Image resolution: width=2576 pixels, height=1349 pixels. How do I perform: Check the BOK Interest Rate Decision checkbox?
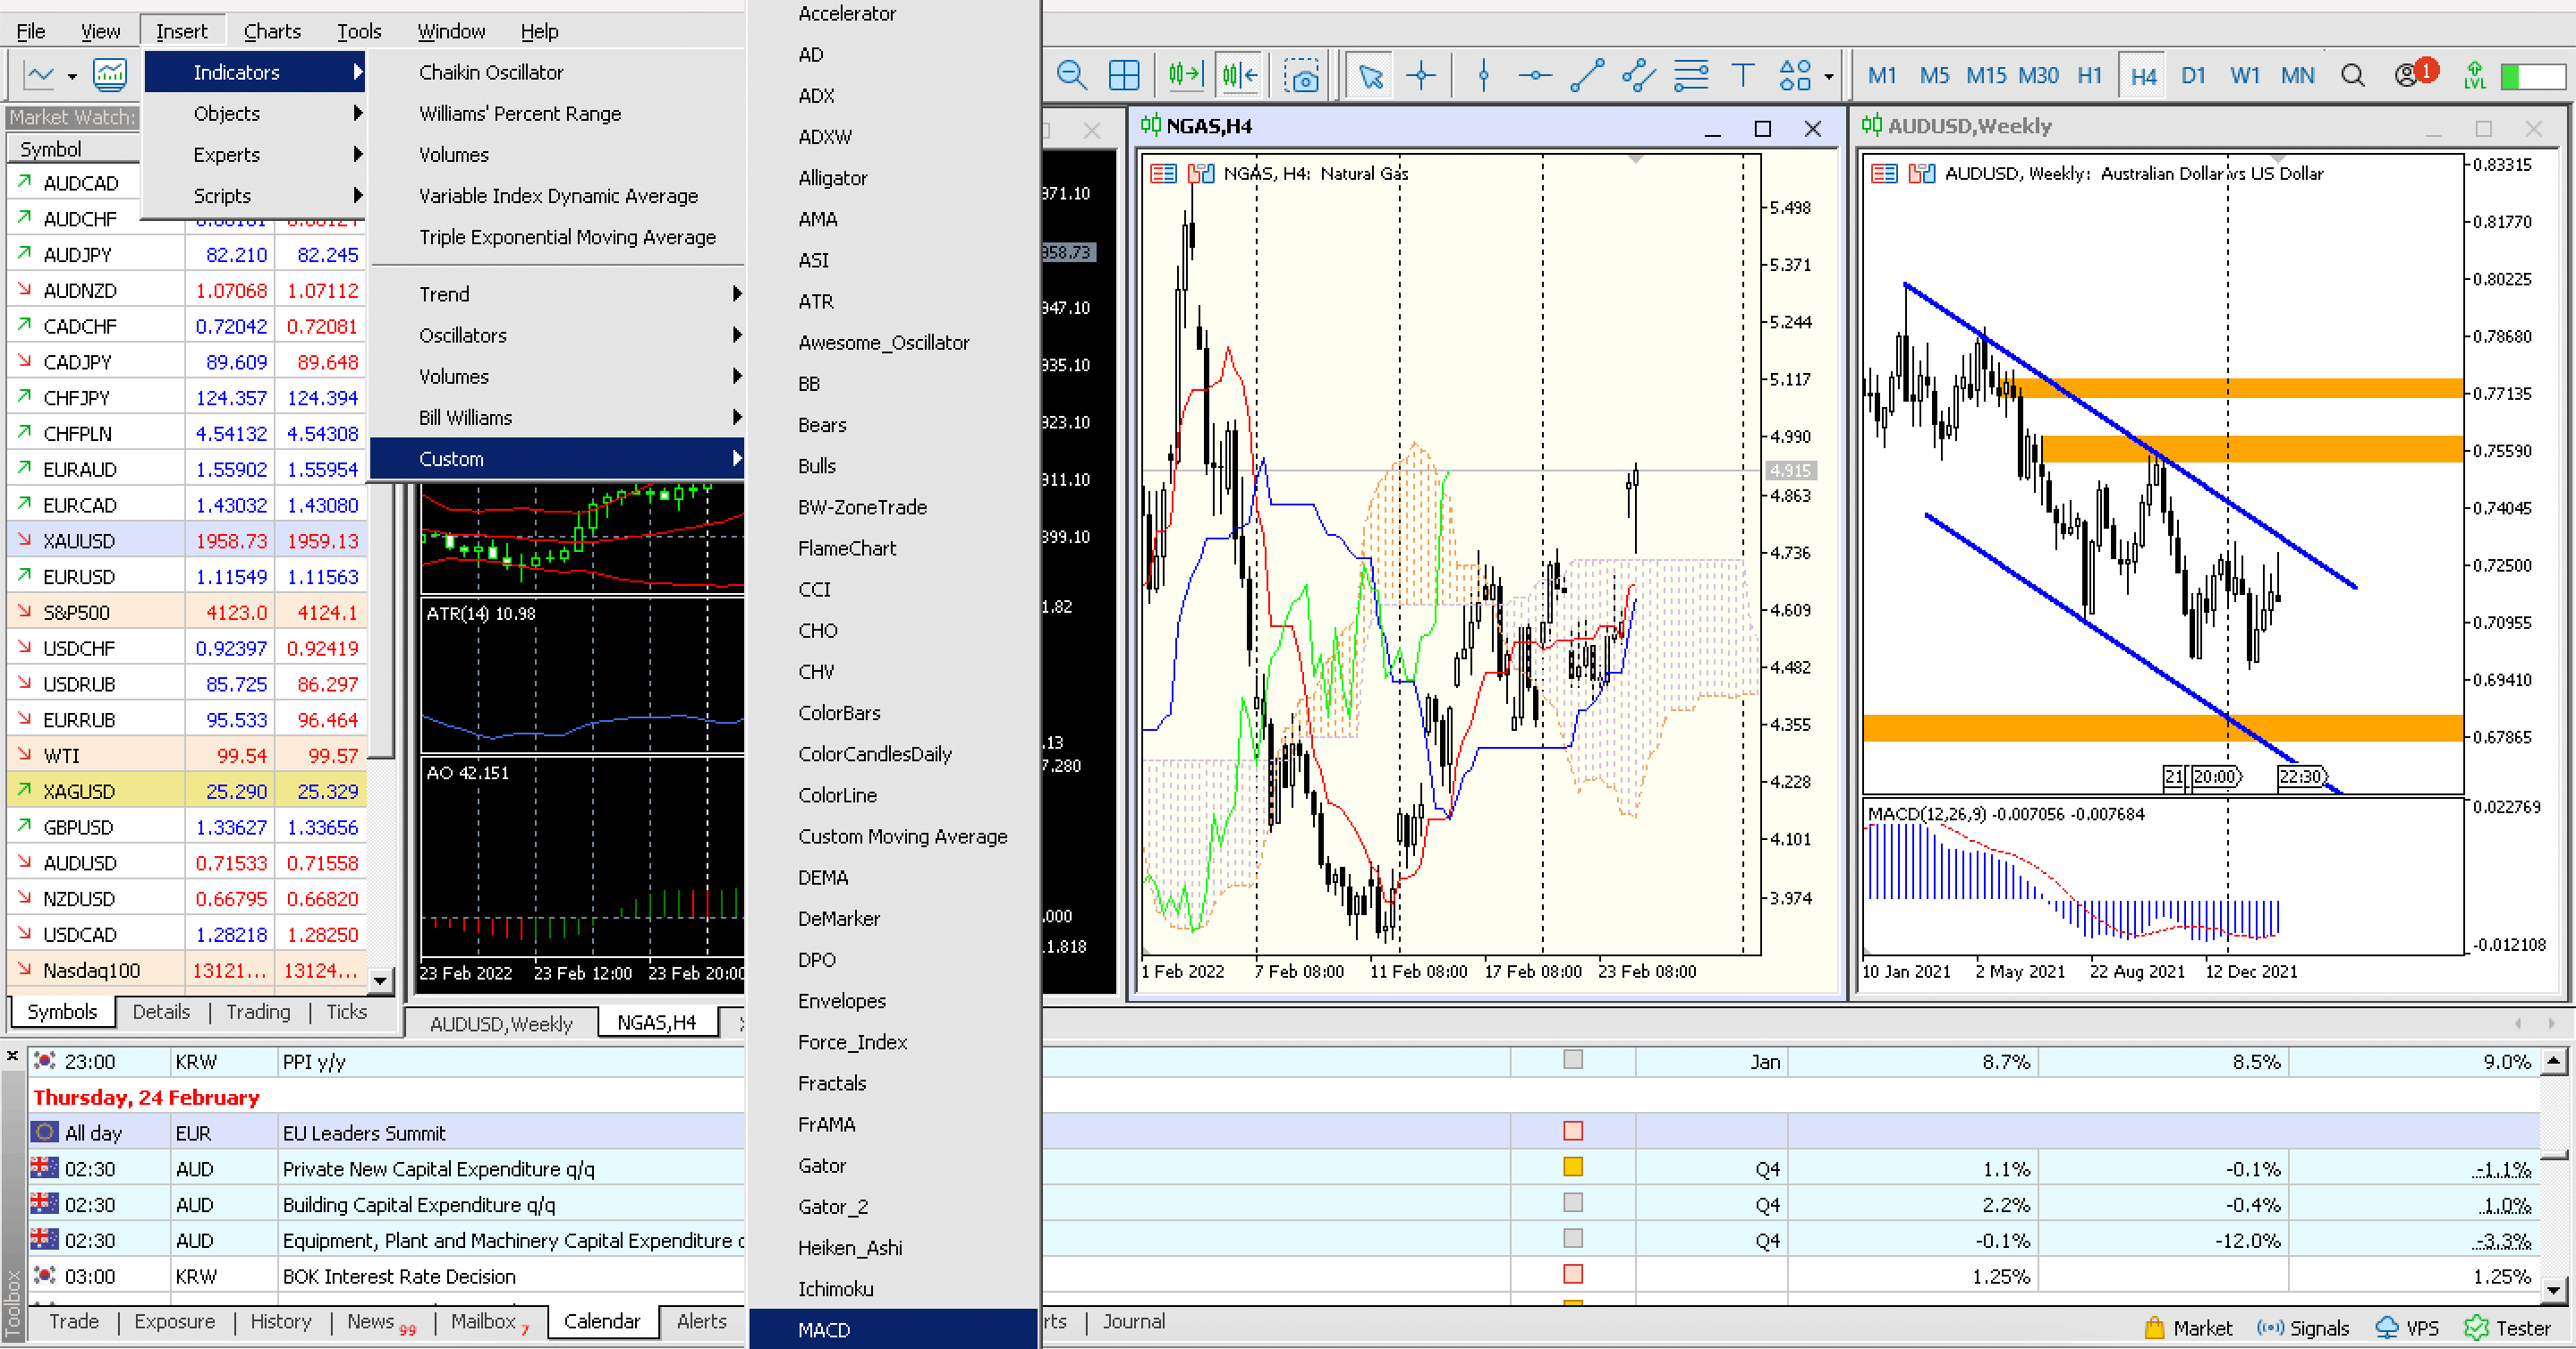pyautogui.click(x=1573, y=1276)
